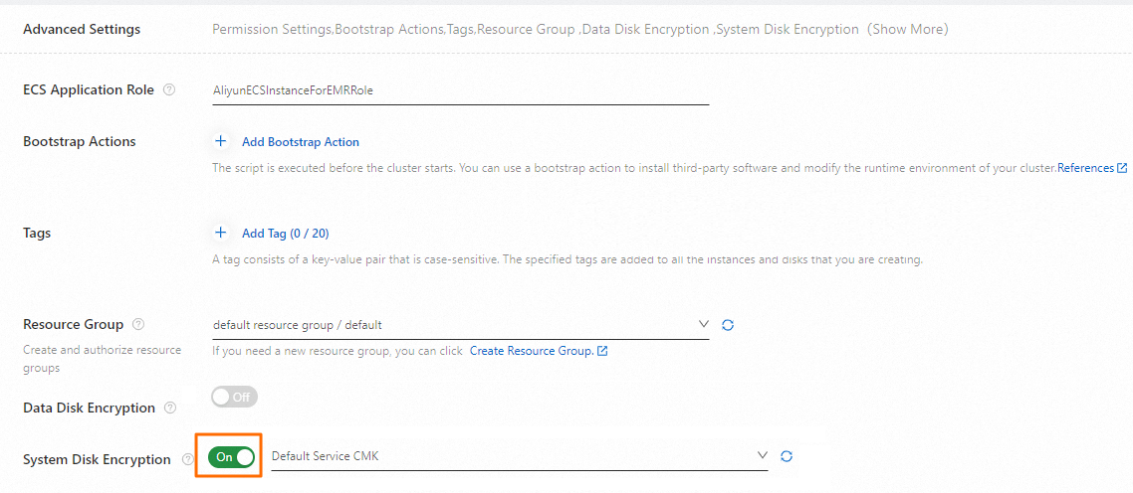Click the Data Disk Encryption help icon
The width and height of the screenshot is (1133, 493).
click(x=170, y=409)
